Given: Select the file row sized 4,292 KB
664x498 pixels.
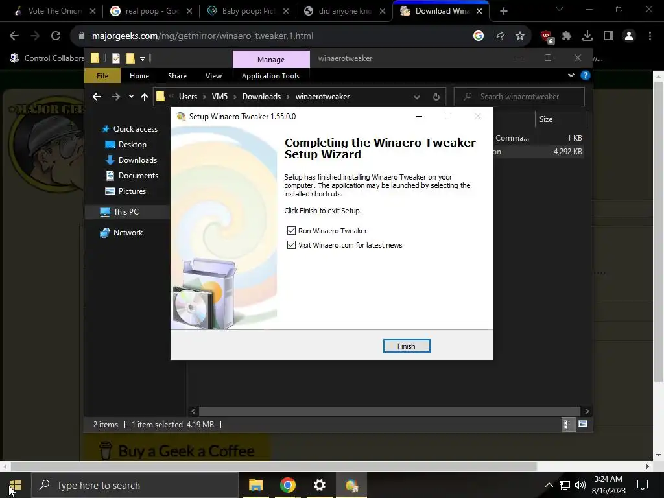Looking at the screenshot, I should pos(539,152).
